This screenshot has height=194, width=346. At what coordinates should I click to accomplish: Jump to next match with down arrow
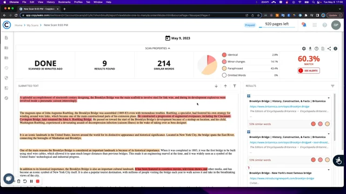click(x=216, y=86)
